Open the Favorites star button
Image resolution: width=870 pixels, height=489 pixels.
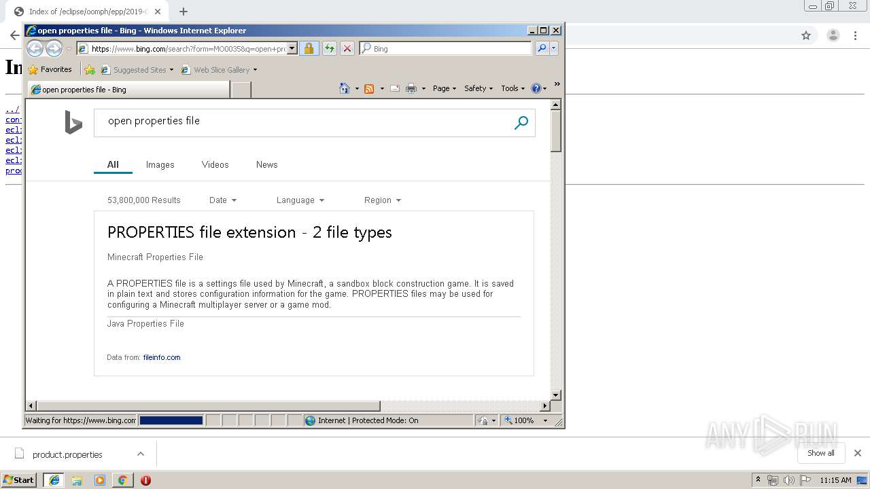point(50,69)
